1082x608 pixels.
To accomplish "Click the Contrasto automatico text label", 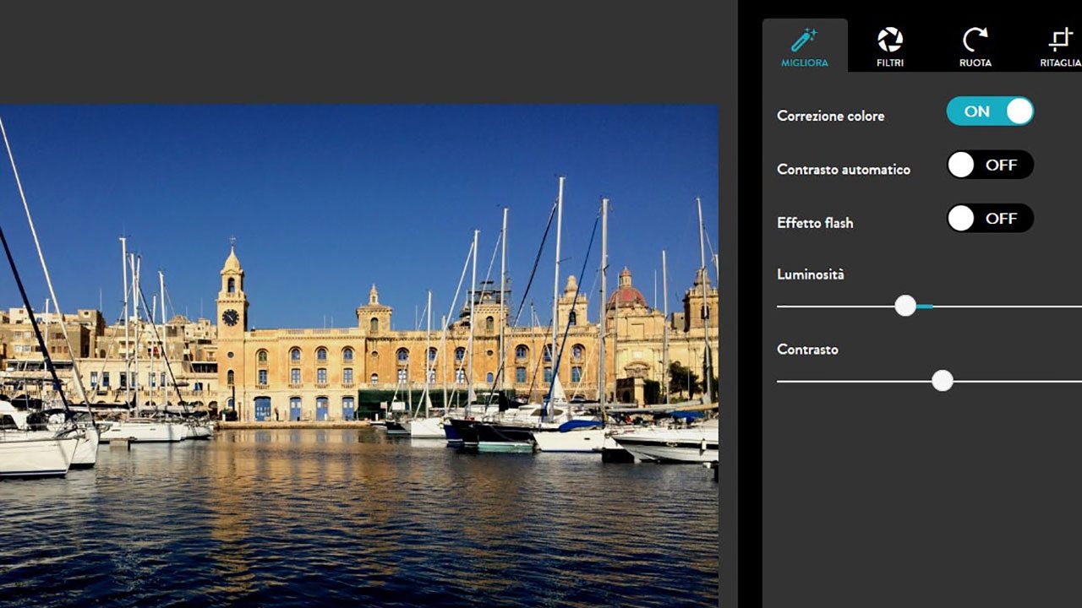I will [x=843, y=170].
